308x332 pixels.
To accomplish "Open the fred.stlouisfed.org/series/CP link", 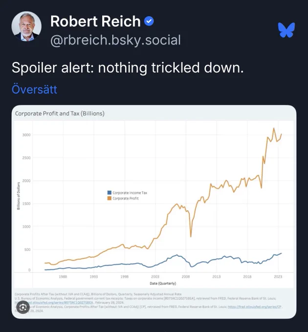I will coord(255,307).
